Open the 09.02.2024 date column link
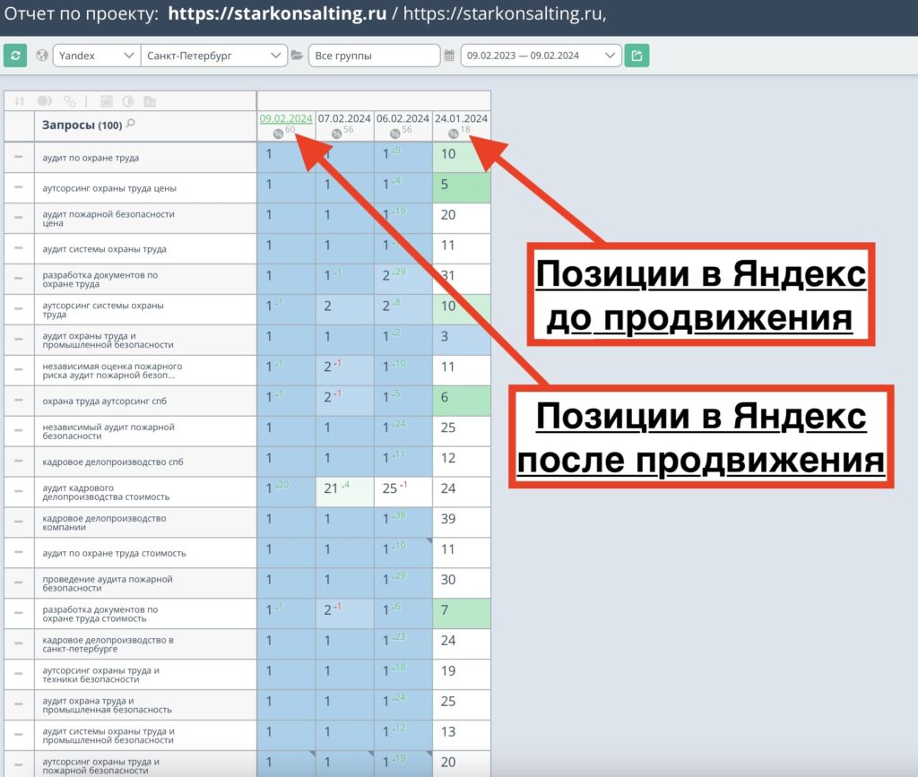Viewport: 918px width, 777px height. pyautogui.click(x=286, y=119)
